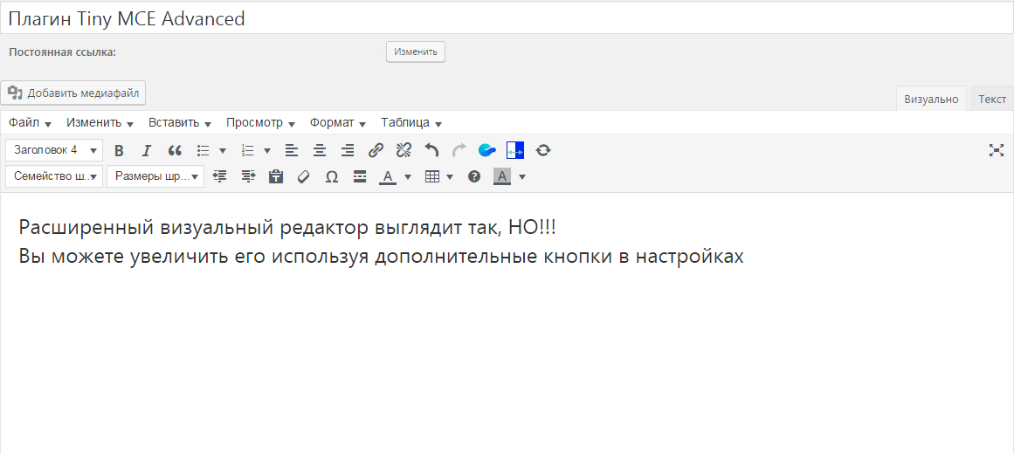Switch to the Текст tab
This screenshot has width=1014, height=454.
coord(991,100)
